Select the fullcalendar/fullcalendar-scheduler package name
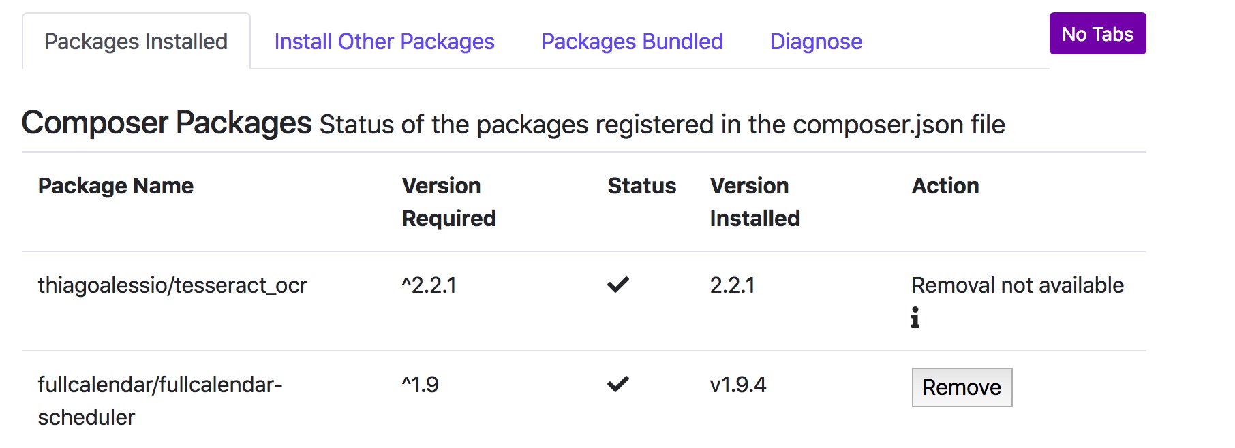The width and height of the screenshot is (1235, 448). (x=159, y=401)
